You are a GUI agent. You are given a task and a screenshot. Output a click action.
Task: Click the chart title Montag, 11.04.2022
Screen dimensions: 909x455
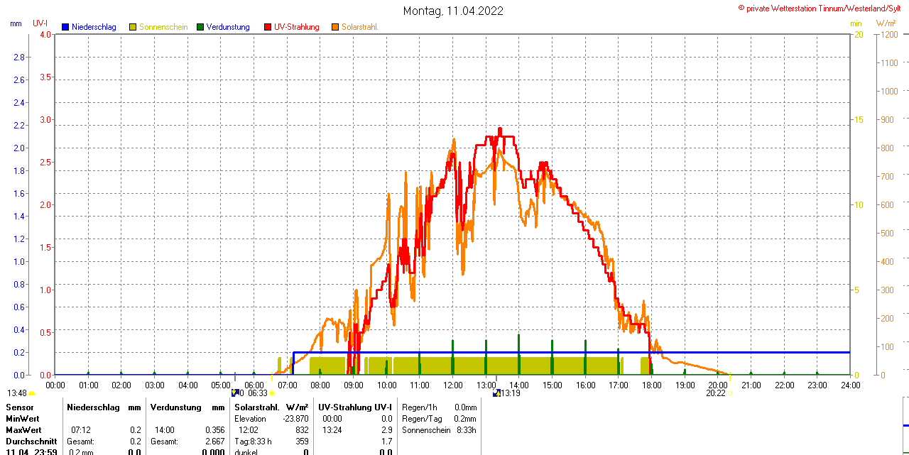453,11
